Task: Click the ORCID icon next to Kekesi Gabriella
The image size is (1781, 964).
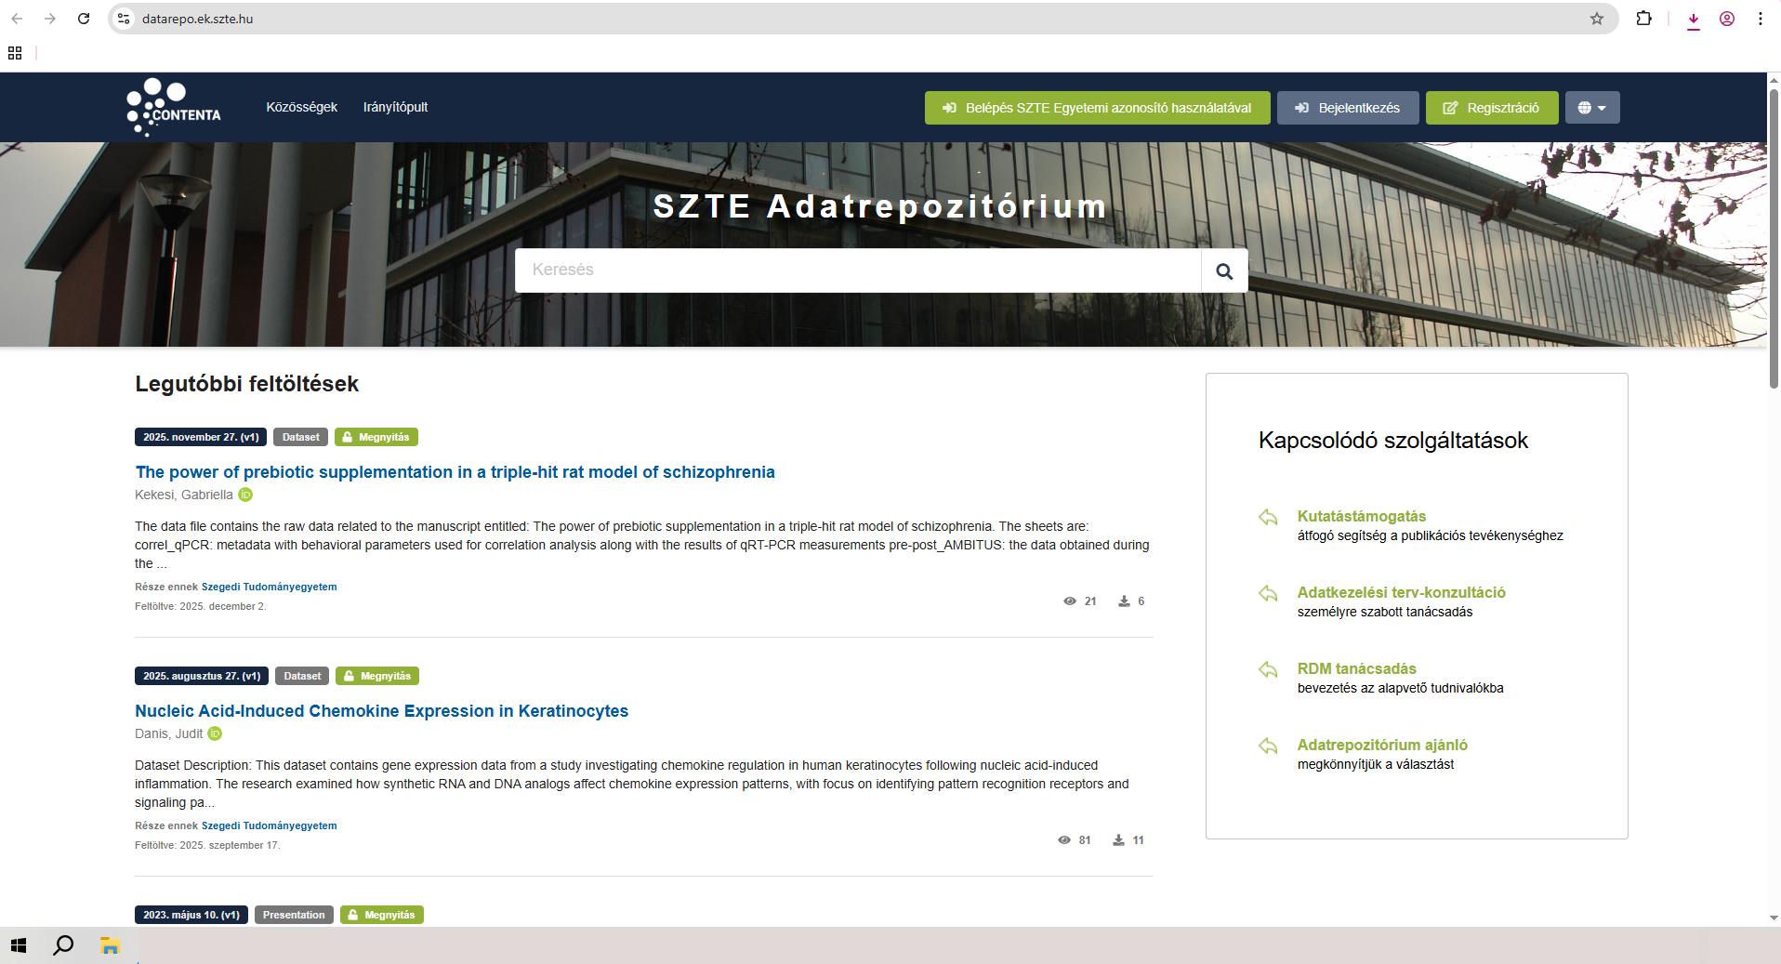Action: pyautogui.click(x=244, y=495)
